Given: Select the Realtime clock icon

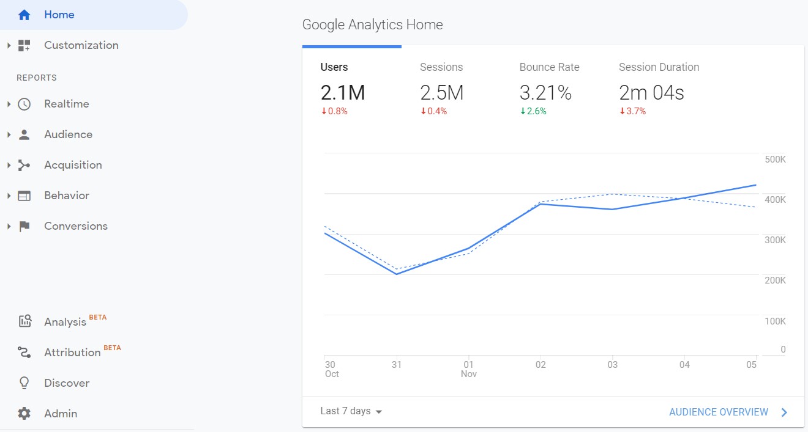Looking at the screenshot, I should (23, 104).
